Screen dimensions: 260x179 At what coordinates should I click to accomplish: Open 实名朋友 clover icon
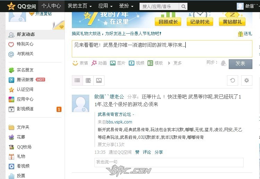click(11, 70)
